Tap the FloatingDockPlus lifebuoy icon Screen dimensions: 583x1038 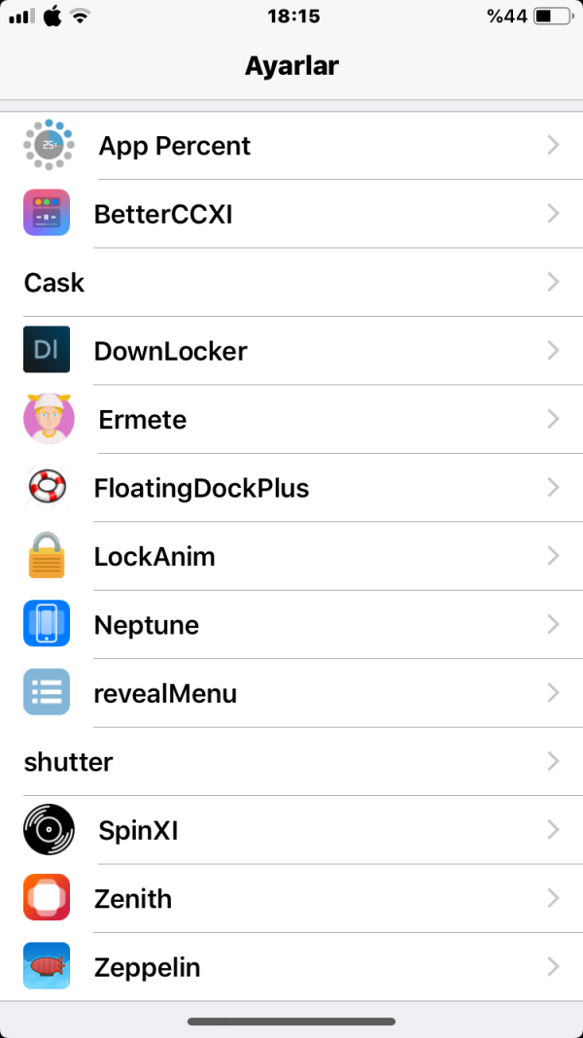click(x=47, y=488)
